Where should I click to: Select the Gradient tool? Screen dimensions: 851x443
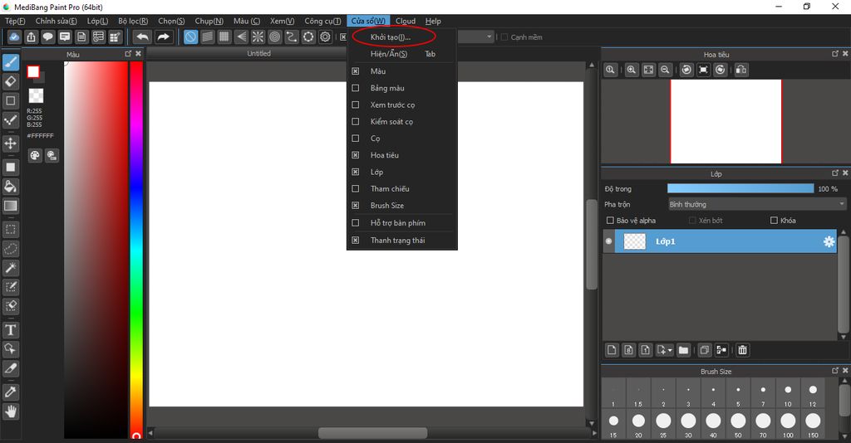pos(10,206)
